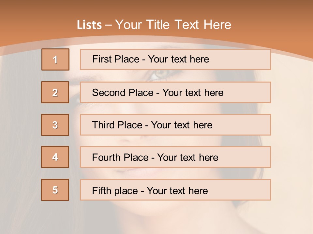Click the Third Place text bar
This screenshot has height=234, width=313.
point(175,125)
